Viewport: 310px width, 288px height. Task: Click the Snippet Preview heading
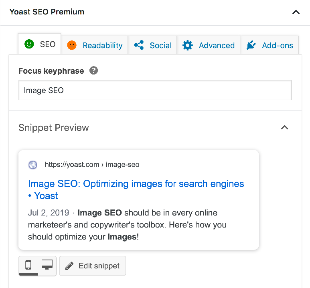point(54,128)
